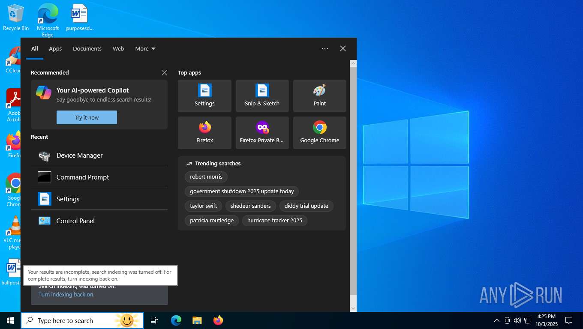This screenshot has width=583, height=329.
Task: Select the ballposte Word document on desktop
Action: 12,272
